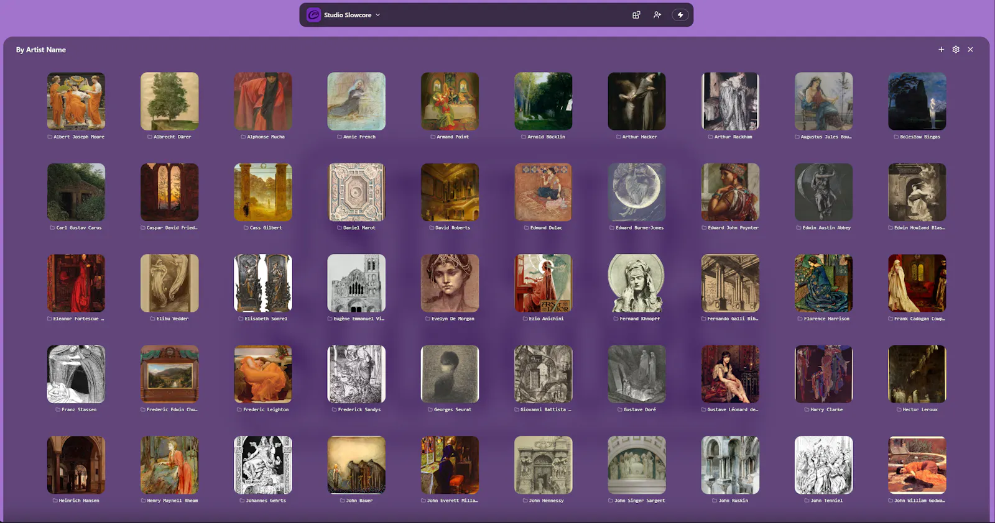Click the Ezio Anichini folder label
This screenshot has height=523, width=995.
[x=544, y=319]
